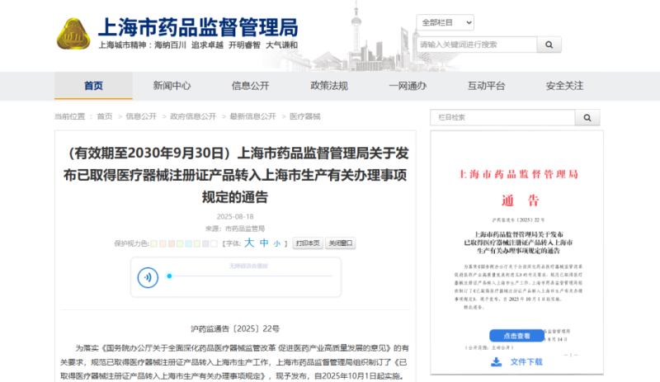The width and height of the screenshot is (660, 382).
Task: Select the 互动平台 navigation item
Action: click(x=486, y=86)
